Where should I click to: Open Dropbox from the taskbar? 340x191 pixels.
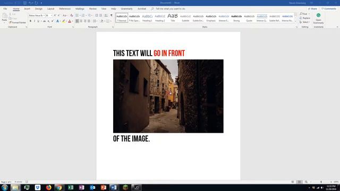38,187
